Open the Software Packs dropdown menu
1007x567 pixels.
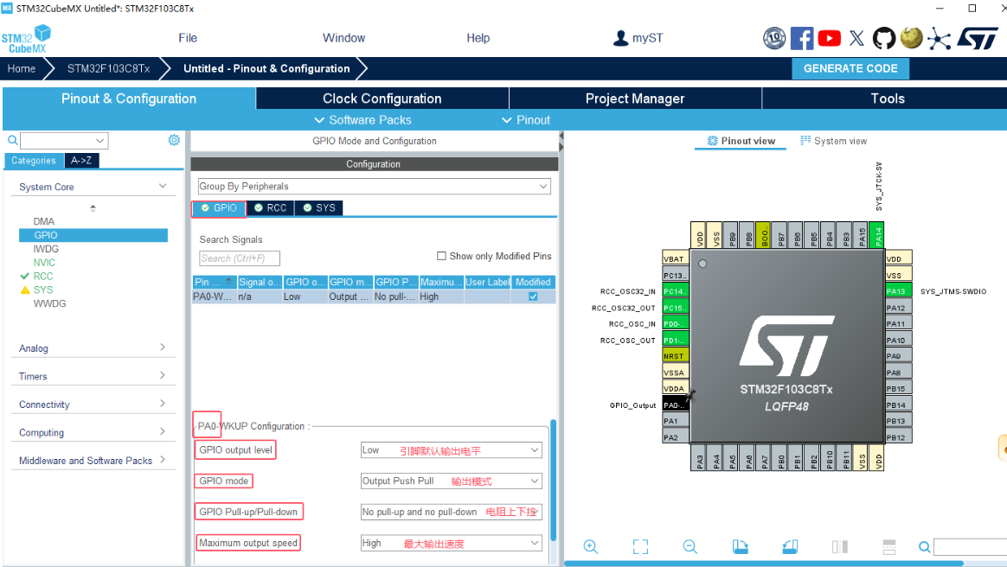tap(362, 120)
